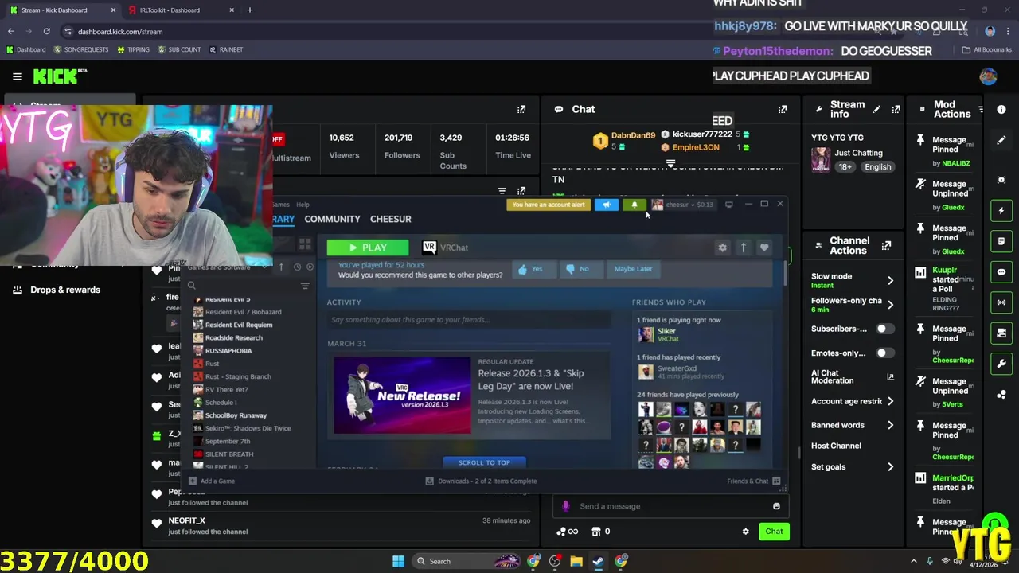Open the chat bubble sidebar icon
Viewport: 1019px width, 573px height.
(1001, 271)
